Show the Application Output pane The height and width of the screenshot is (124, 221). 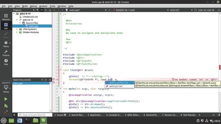tap(95, 115)
